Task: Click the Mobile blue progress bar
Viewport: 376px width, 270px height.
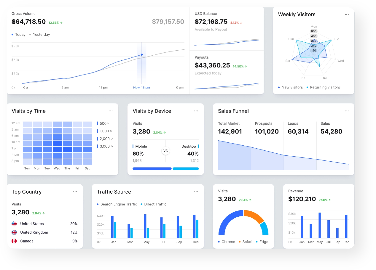Action: tap(152, 168)
